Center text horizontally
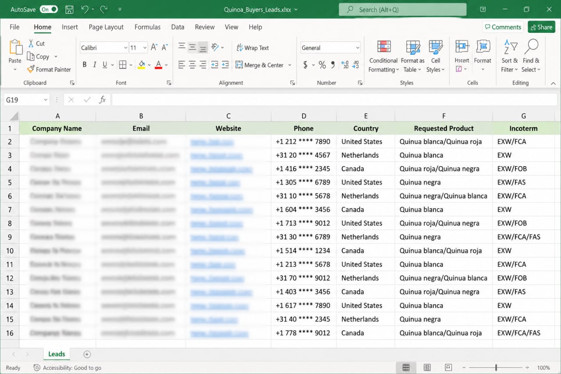The width and height of the screenshot is (561, 374). coord(192,65)
